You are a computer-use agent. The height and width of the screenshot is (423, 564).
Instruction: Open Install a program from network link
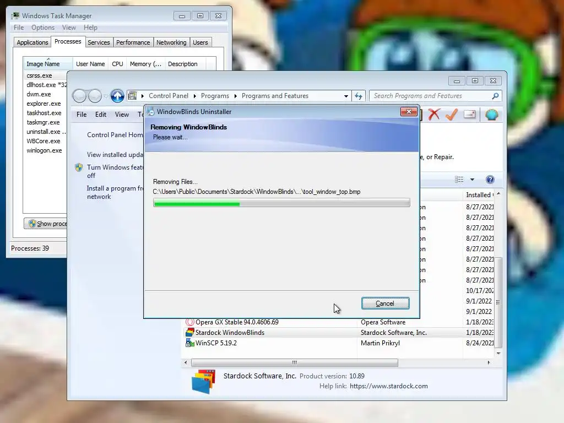click(115, 192)
